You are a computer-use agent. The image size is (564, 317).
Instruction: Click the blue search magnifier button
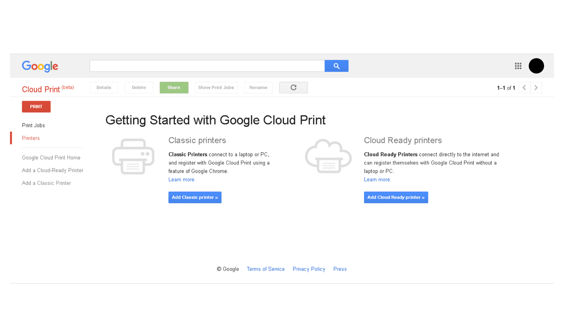[336, 66]
